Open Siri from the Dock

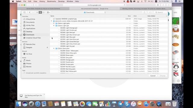[25, 104]
